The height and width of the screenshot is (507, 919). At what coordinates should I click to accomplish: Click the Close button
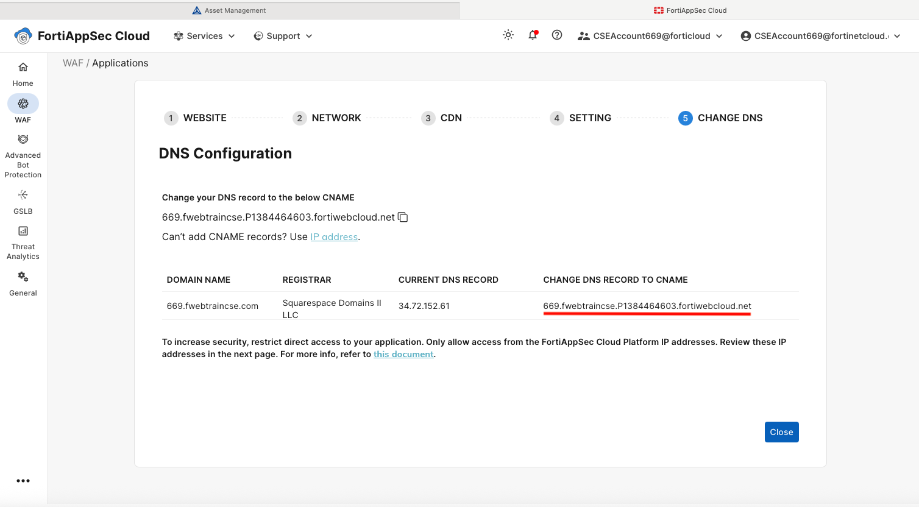point(782,432)
